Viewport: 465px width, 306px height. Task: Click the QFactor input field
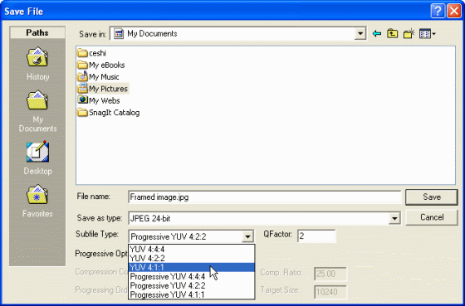(316, 236)
